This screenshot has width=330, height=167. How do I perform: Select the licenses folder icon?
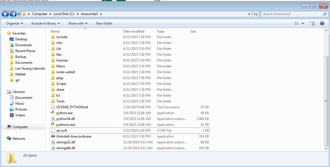(53, 60)
